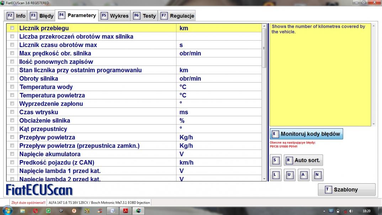The image size is (382, 215).
Task: Click the N key button
Action: [x=317, y=175]
